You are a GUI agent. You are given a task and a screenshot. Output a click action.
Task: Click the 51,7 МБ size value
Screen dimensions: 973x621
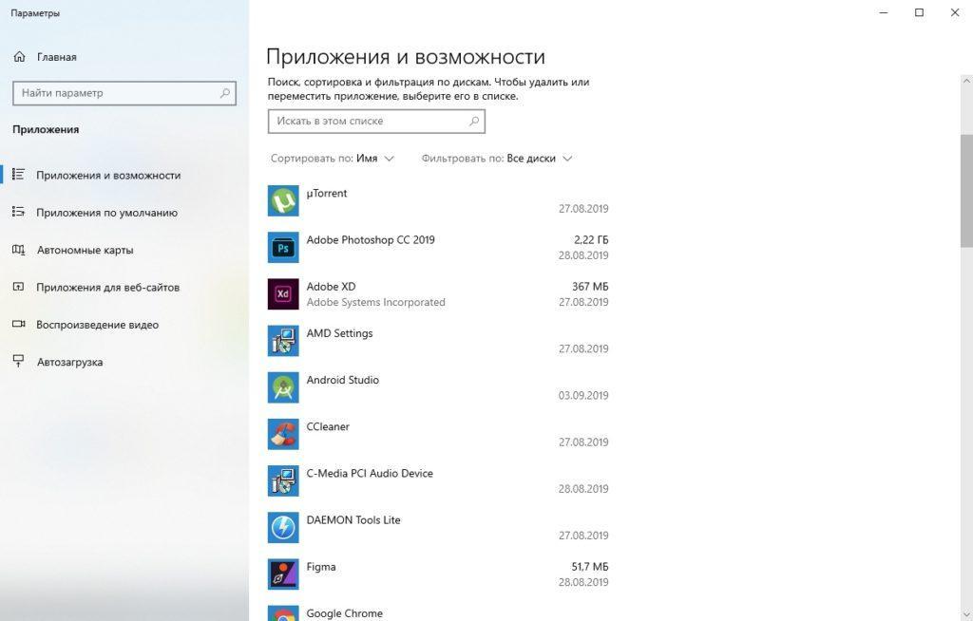click(x=589, y=567)
